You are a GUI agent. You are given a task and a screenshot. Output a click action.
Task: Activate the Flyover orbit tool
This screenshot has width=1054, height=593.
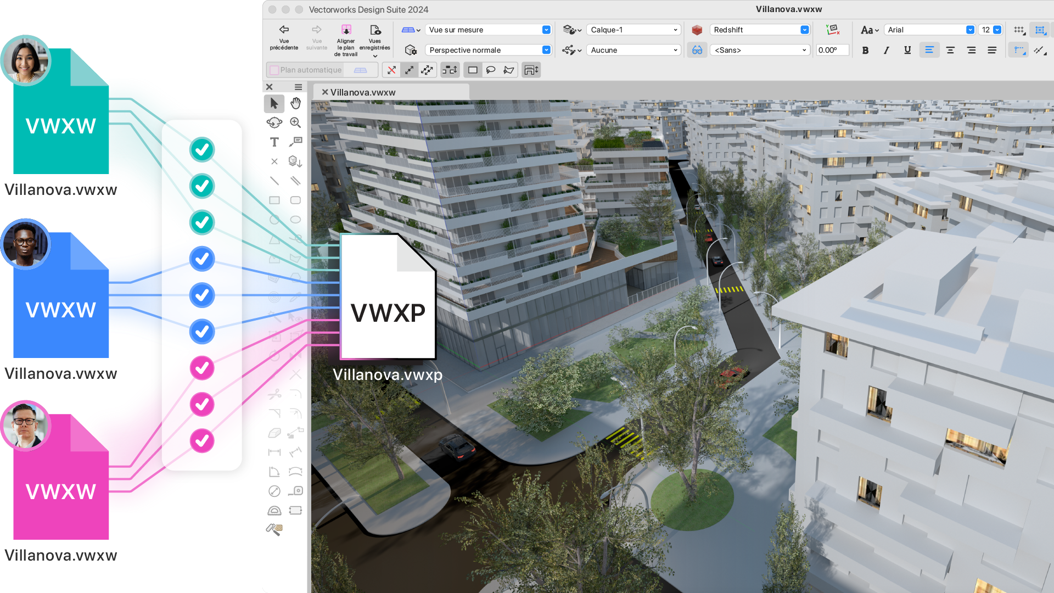point(274,122)
